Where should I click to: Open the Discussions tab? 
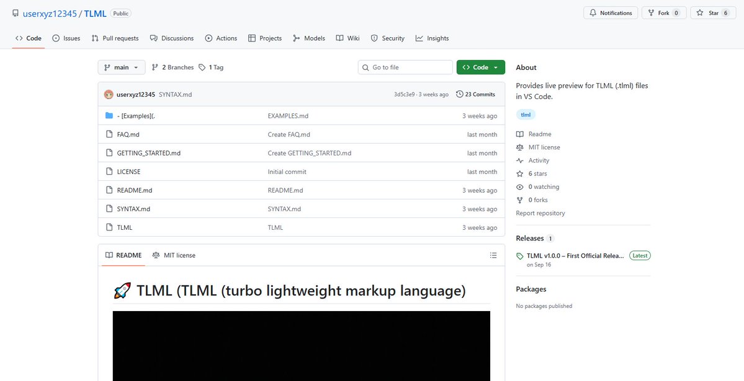pos(172,38)
